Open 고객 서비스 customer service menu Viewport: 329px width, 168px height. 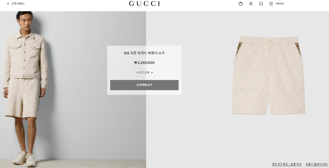click(x=18, y=4)
